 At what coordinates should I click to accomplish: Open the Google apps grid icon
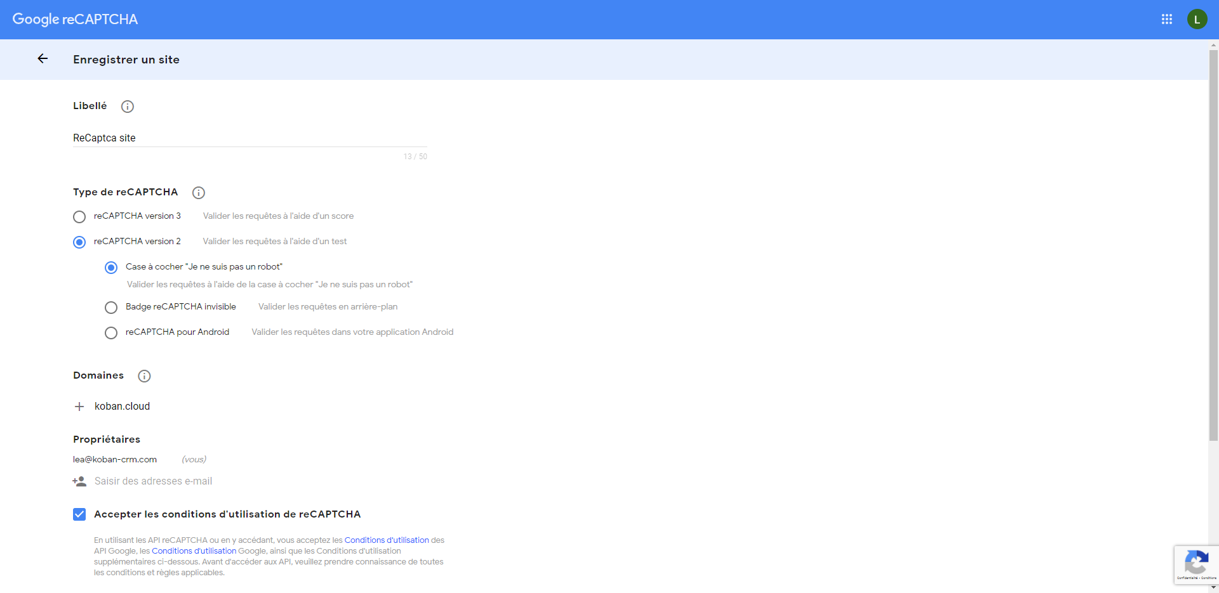(1167, 19)
